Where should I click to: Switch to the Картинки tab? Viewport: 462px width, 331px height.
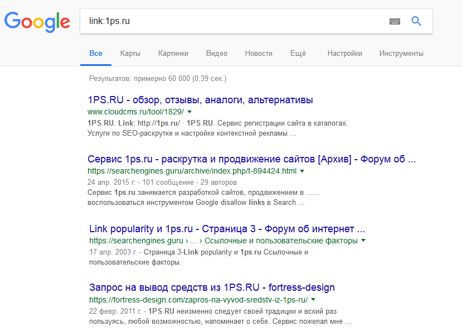pos(173,54)
